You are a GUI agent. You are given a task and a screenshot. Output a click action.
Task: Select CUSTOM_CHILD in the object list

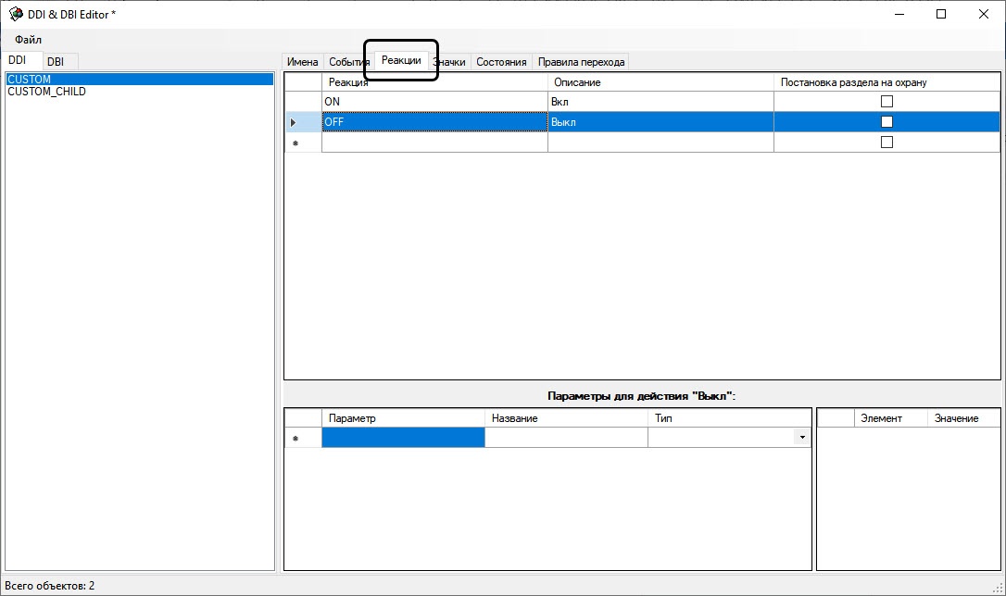pyautogui.click(x=46, y=92)
